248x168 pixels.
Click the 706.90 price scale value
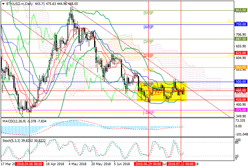(241, 35)
